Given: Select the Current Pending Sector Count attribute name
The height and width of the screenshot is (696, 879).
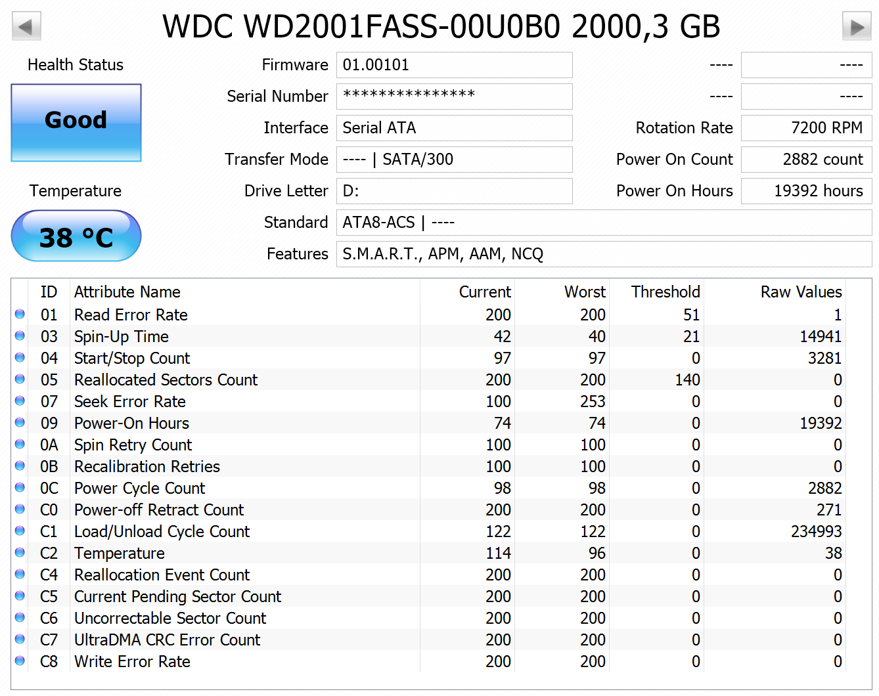Looking at the screenshot, I should 177,597.
